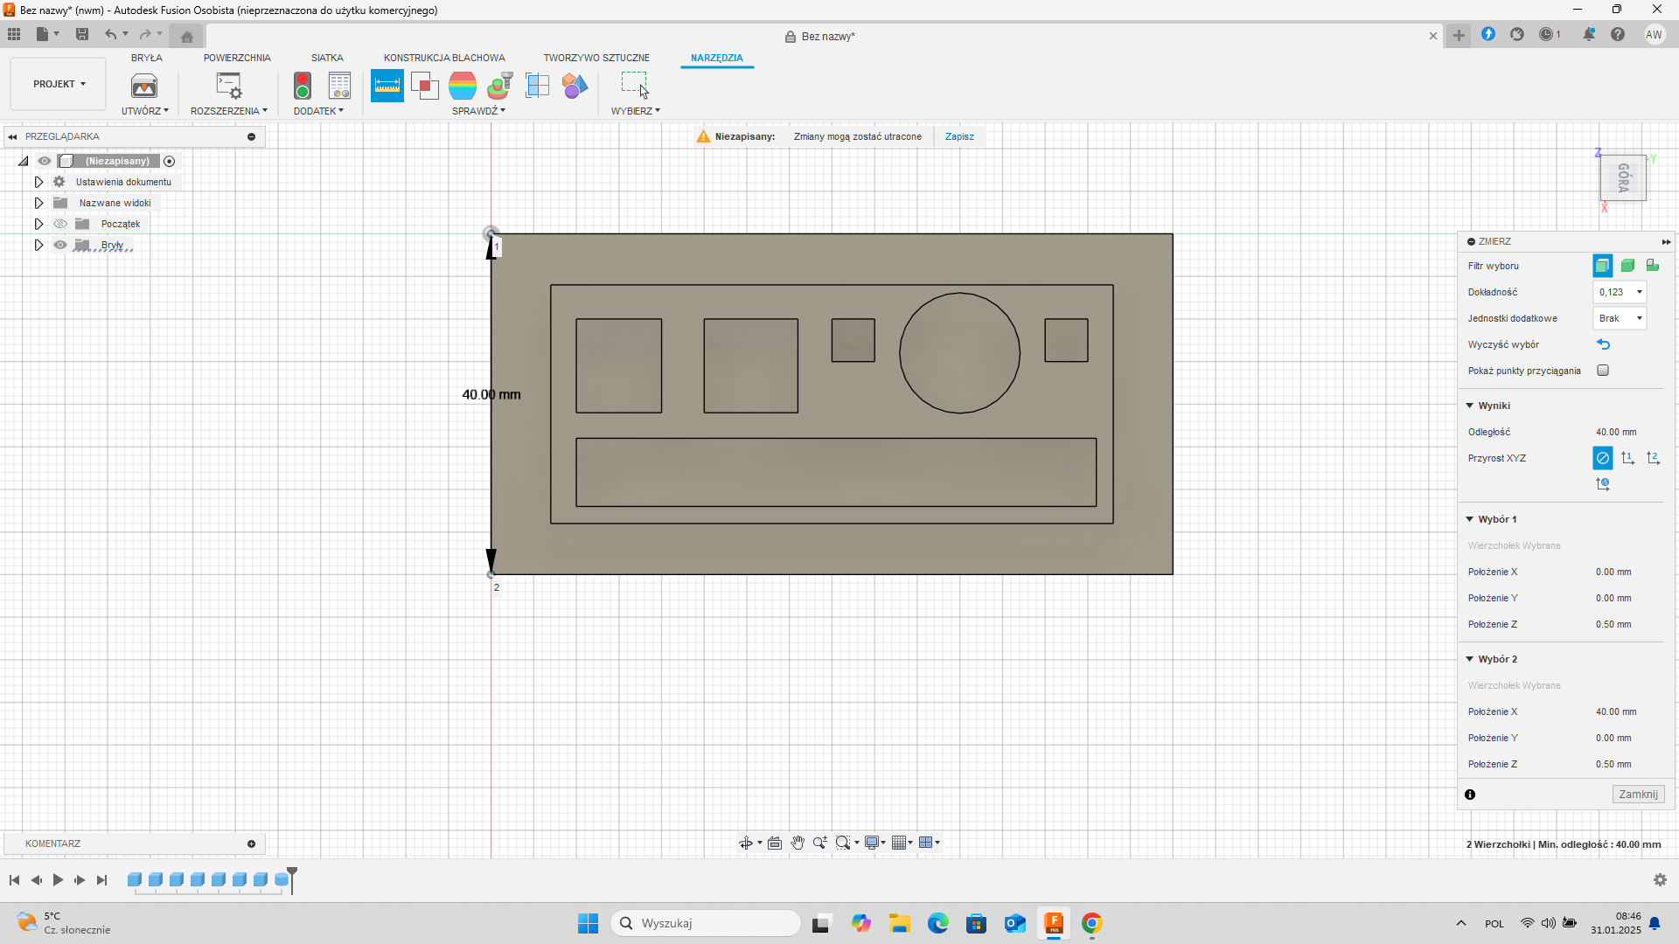Viewport: 1679px width, 944px height.
Task: Click the Section Analysis icon
Action: pos(537,86)
